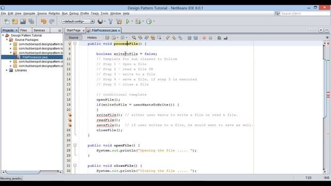Click the Save All toolbar icon
Screen dimensions: 331x186
pyautogui.click(x=31, y=21)
